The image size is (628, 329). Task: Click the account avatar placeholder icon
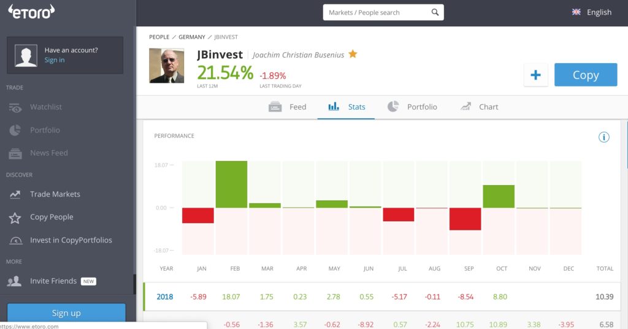point(26,55)
